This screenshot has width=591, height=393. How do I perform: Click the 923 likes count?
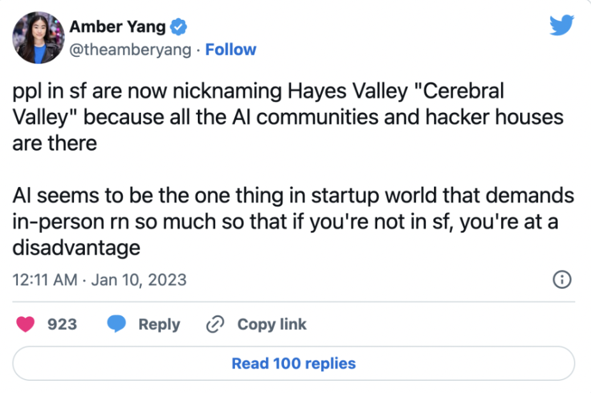click(62, 324)
